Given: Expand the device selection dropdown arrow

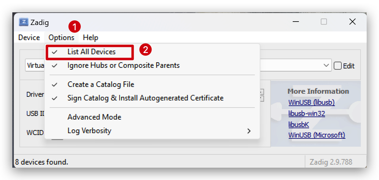Looking at the screenshot, I should [x=326, y=65].
